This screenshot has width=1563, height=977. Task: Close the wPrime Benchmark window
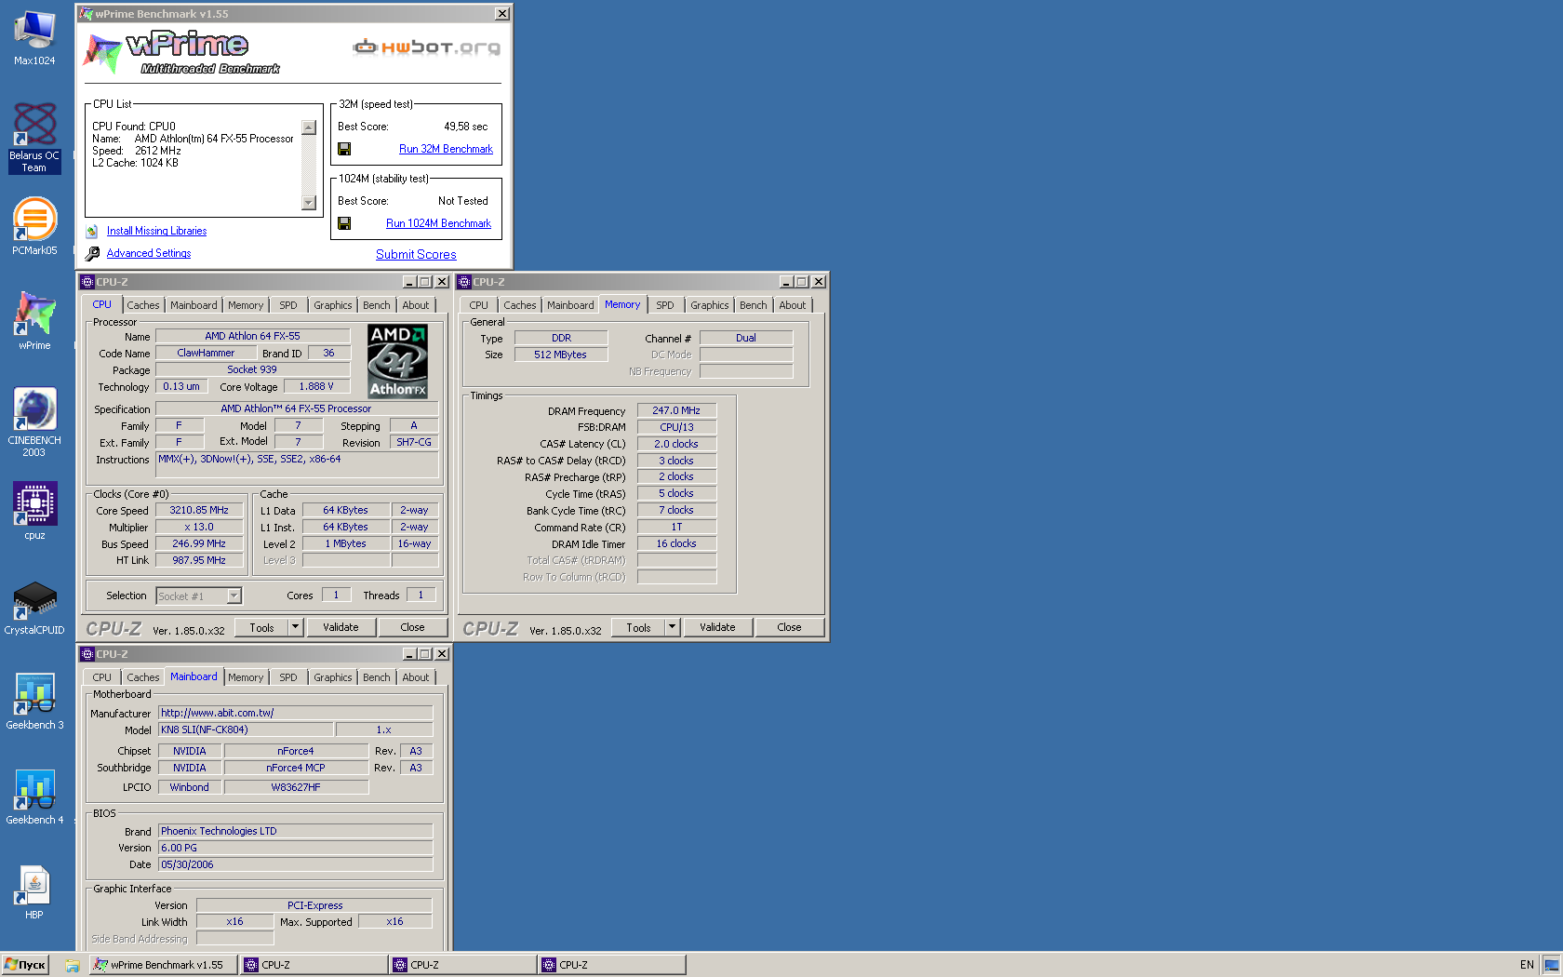pos(502,13)
